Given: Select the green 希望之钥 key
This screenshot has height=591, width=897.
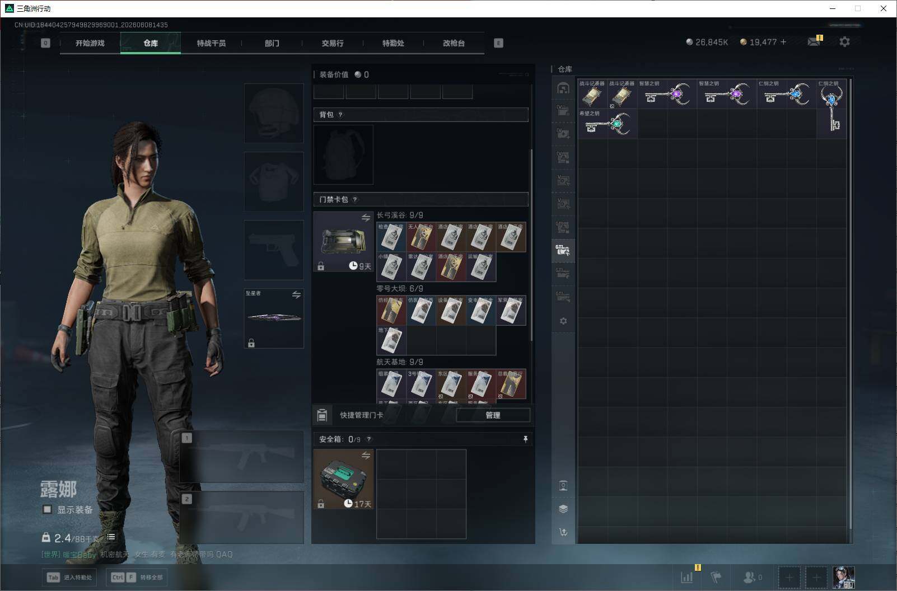Looking at the screenshot, I should (x=607, y=124).
